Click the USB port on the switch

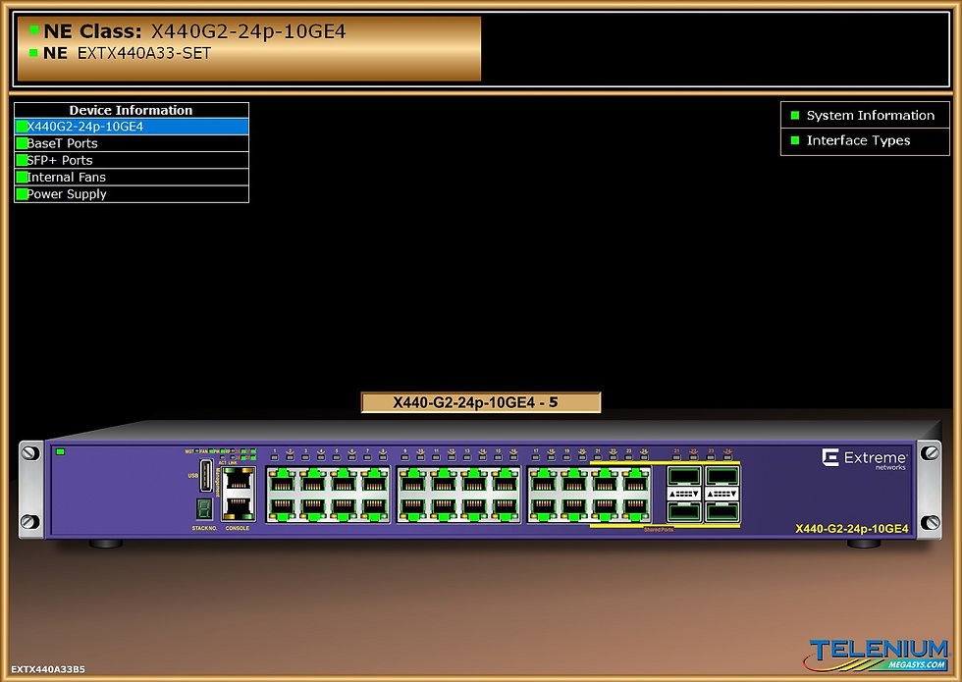point(206,475)
